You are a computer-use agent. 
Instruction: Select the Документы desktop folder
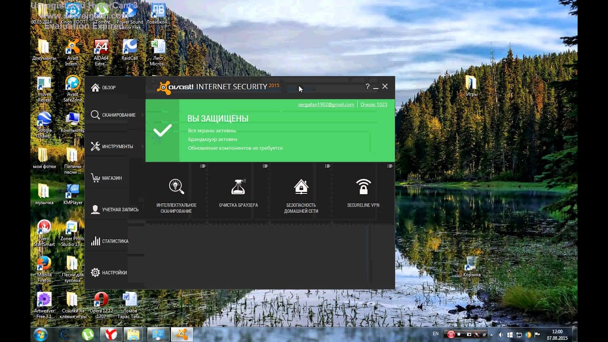coord(44,50)
